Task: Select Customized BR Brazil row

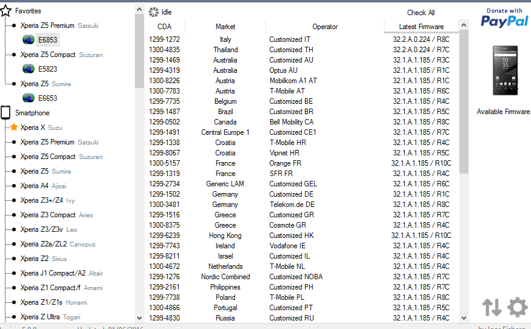Action: click(x=302, y=111)
